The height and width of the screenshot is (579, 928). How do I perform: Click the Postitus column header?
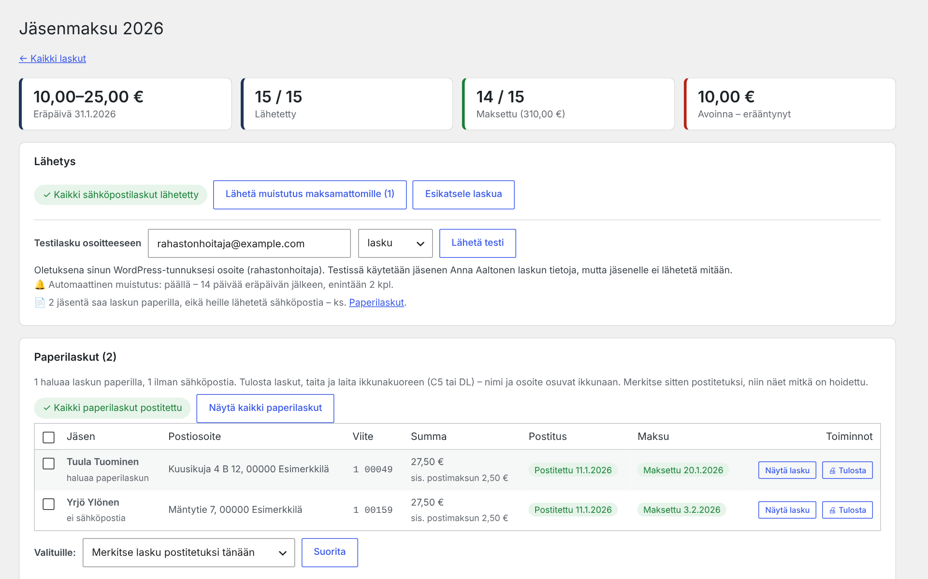pyautogui.click(x=548, y=437)
